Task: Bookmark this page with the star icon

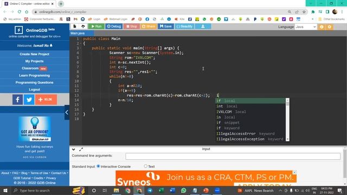Action: pyautogui.click(x=304, y=12)
